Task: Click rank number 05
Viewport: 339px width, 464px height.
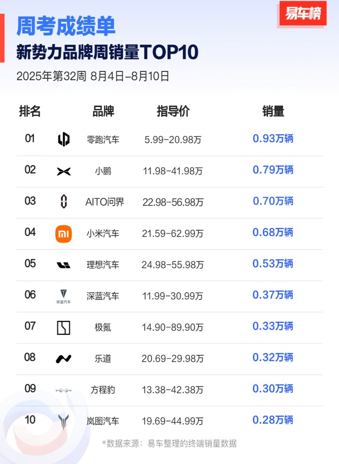Action: 30,264
